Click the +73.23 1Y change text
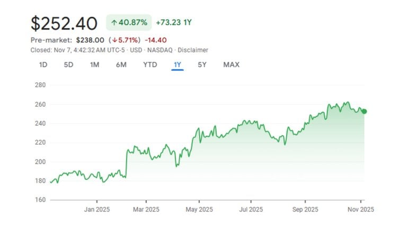This screenshot has height=228, width=407. [173, 23]
